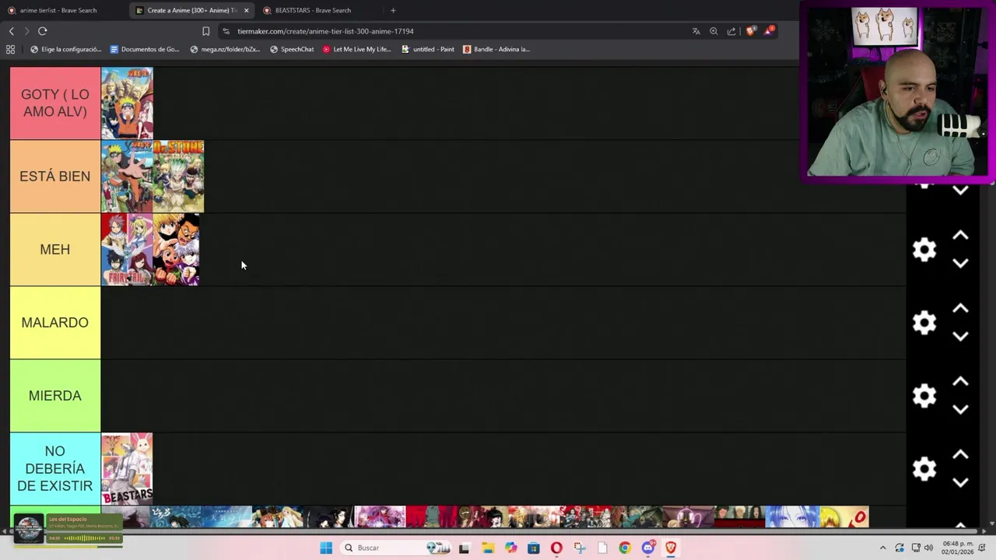Screen dimensions: 996x560
Task: Click the 'MALARDO' tier label
Action: click(55, 323)
